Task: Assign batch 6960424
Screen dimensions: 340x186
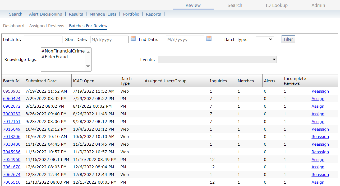Action: [x=318, y=99]
